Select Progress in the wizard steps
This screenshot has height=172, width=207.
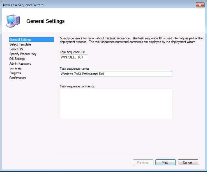(15, 73)
